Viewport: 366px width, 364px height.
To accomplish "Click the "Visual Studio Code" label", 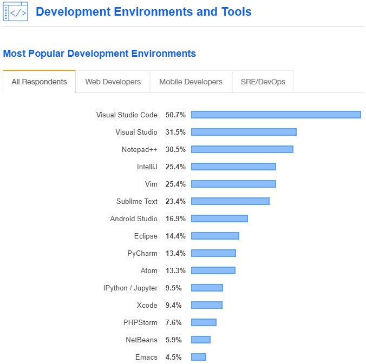I will [127, 115].
